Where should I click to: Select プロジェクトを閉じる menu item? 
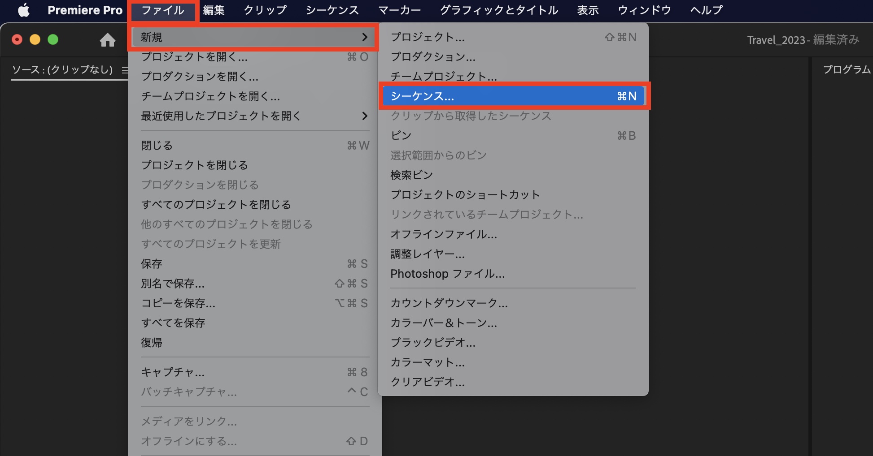255,165
